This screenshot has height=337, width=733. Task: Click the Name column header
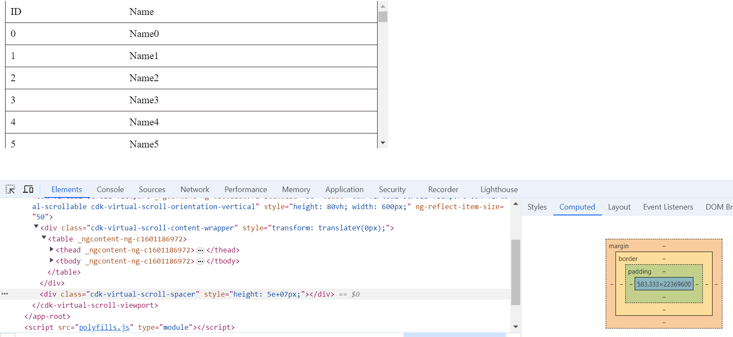[141, 11]
